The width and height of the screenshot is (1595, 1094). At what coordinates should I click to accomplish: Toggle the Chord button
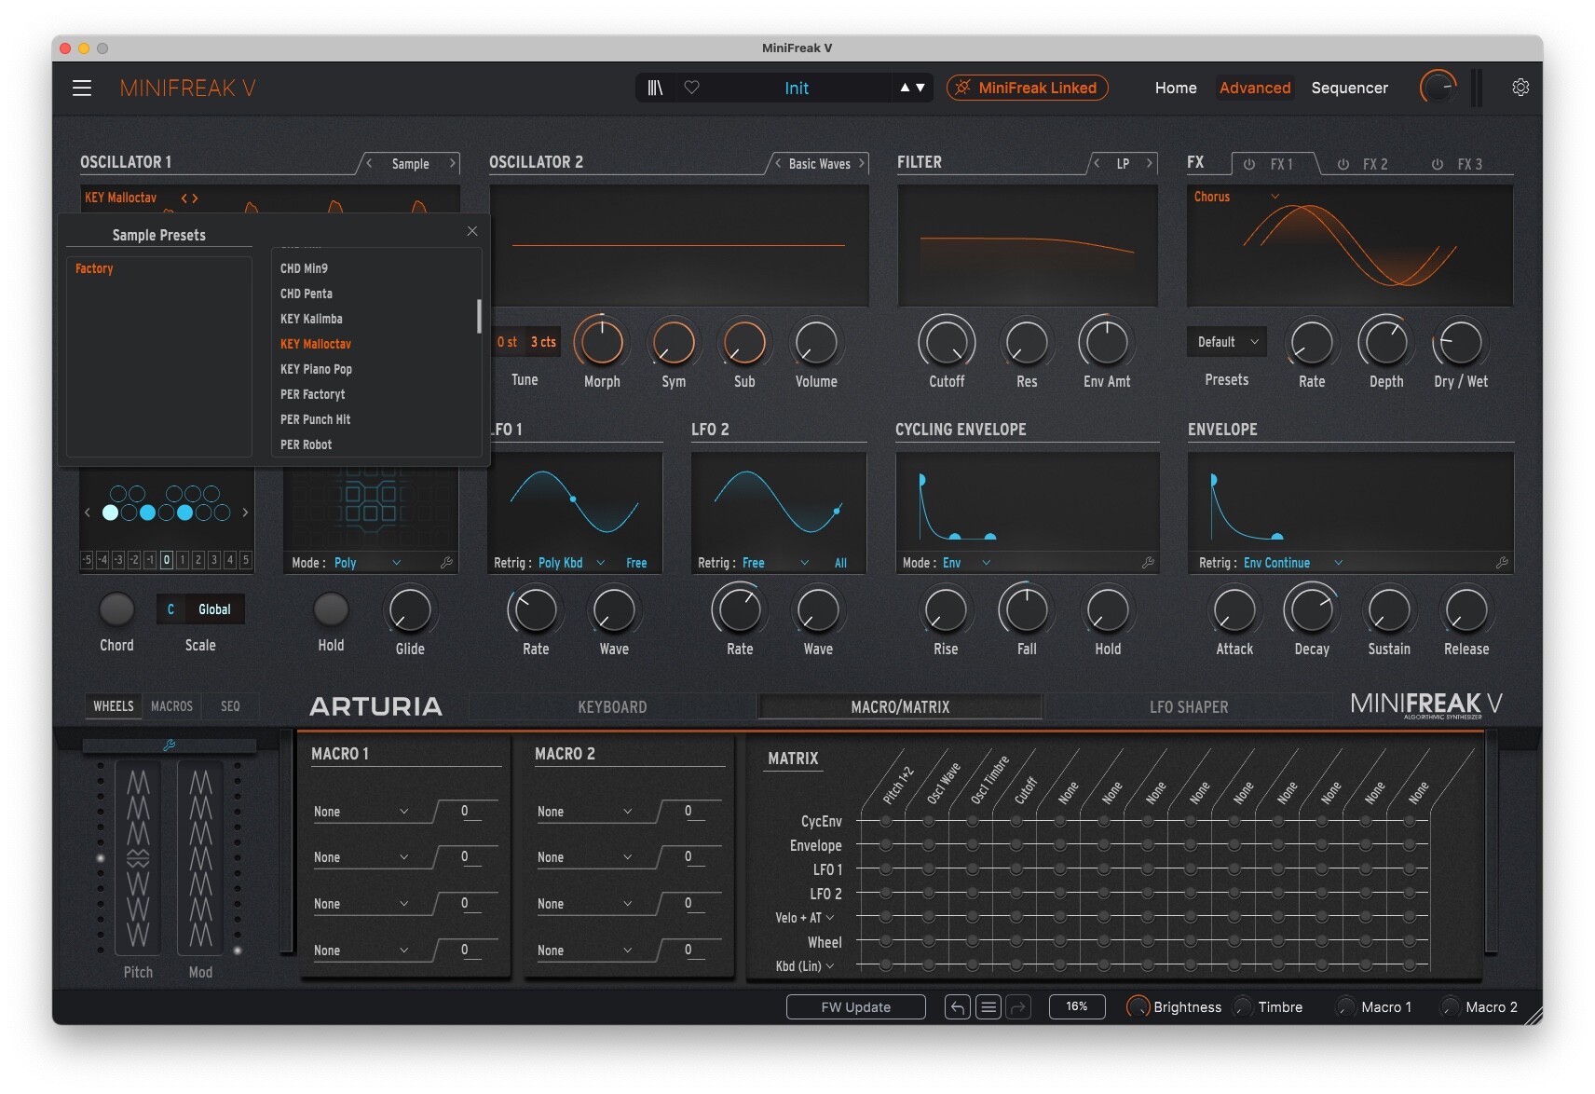click(x=116, y=609)
